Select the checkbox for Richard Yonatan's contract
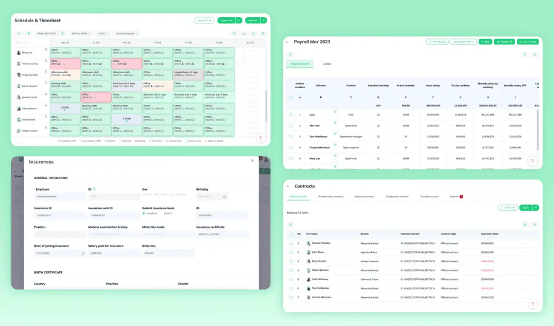The width and height of the screenshot is (554, 326). [291, 243]
